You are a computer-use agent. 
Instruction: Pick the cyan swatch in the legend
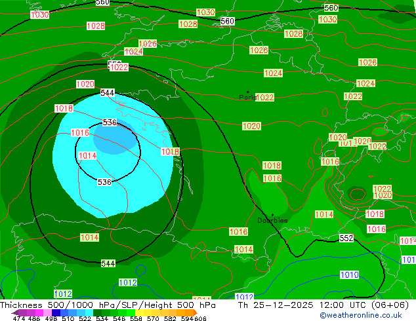point(89,312)
